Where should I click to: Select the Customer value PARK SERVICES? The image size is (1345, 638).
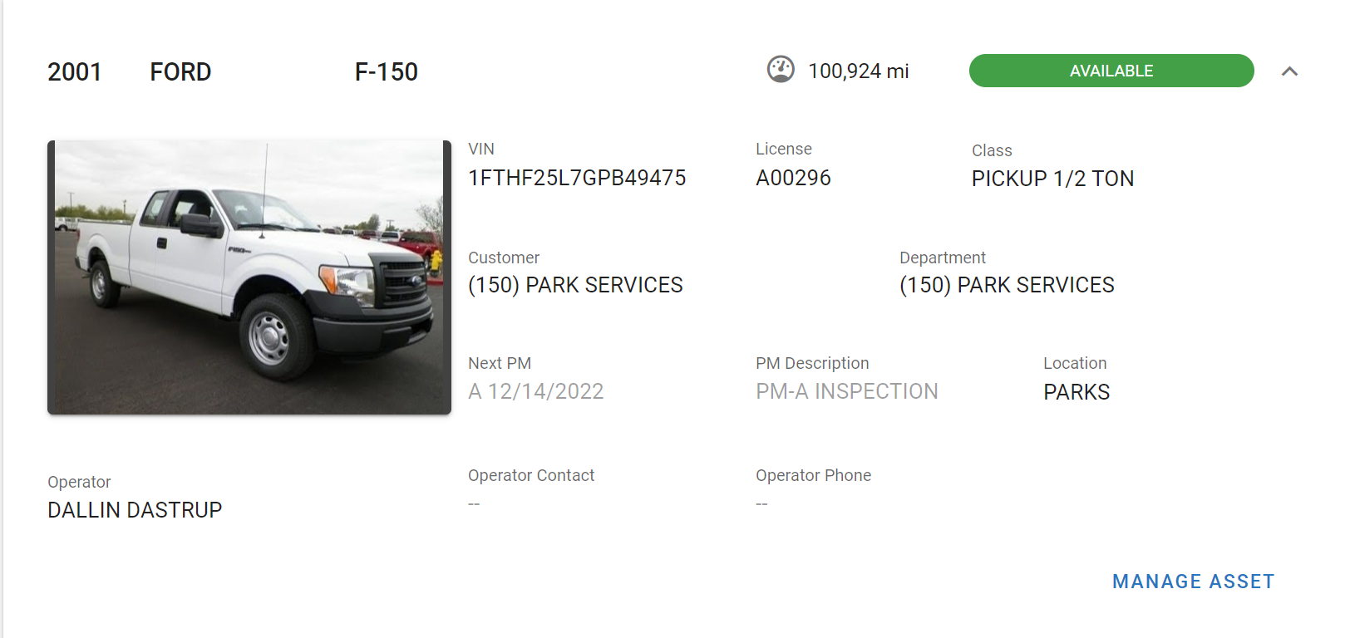[576, 285]
